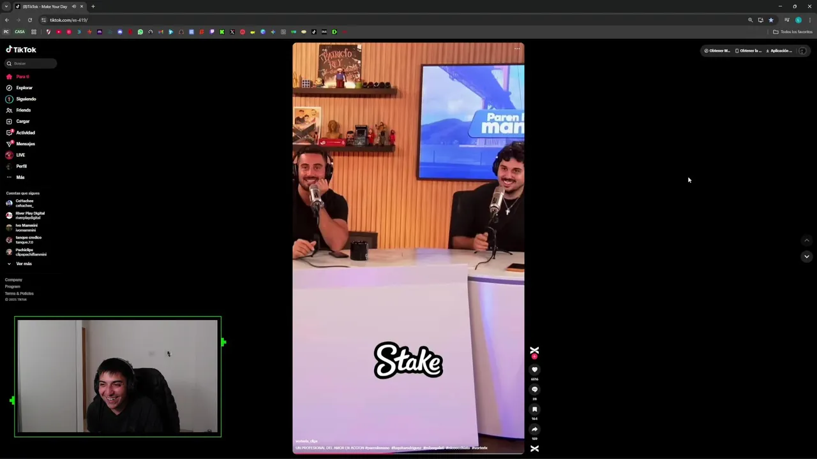
Task: Open the PC bookmark folder
Action: [x=6, y=32]
